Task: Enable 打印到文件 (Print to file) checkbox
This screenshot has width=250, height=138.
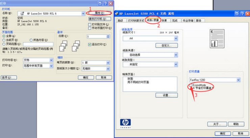Action: pyautogui.click(x=90, y=25)
